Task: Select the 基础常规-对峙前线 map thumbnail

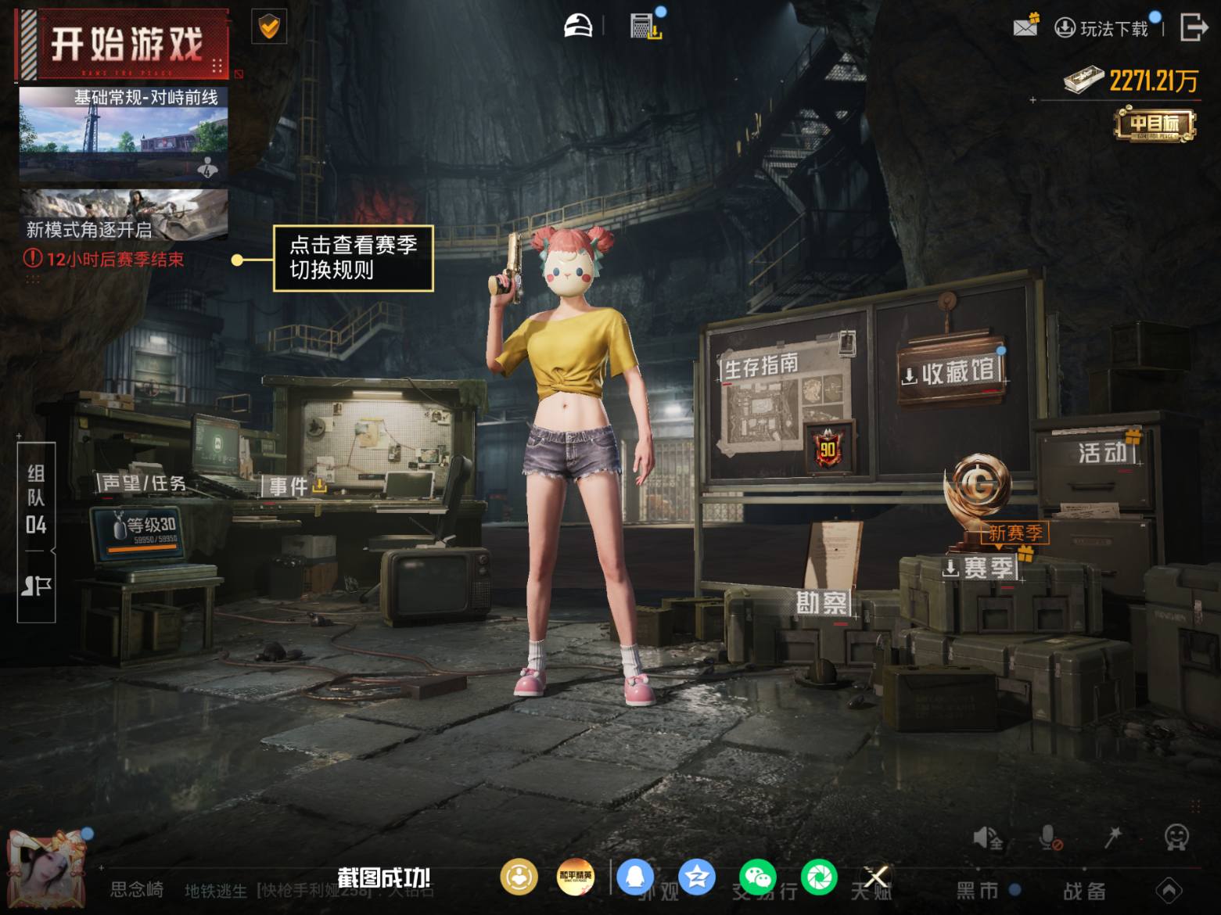Action: (124, 133)
